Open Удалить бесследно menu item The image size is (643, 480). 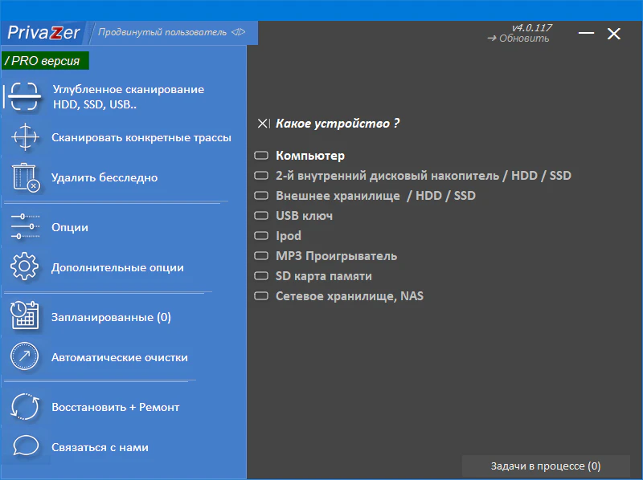(x=104, y=177)
